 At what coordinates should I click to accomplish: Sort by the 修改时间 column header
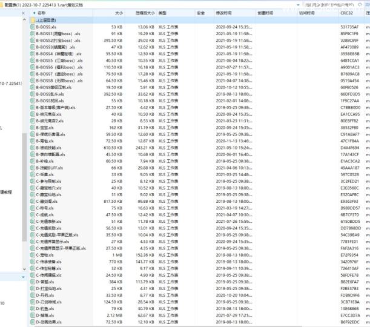tap(223, 13)
